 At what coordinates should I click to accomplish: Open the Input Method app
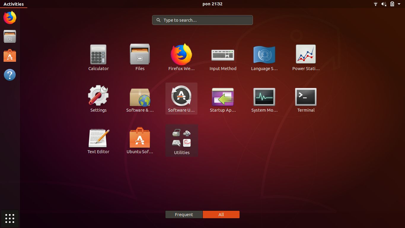[223, 57]
